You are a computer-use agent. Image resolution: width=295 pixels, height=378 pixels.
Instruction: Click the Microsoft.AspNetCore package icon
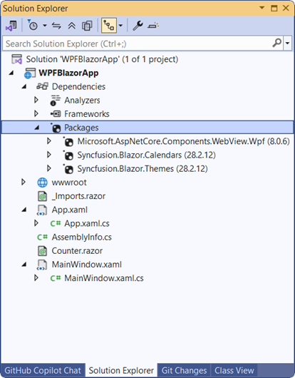point(68,142)
